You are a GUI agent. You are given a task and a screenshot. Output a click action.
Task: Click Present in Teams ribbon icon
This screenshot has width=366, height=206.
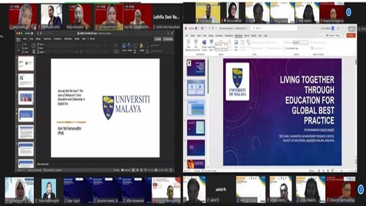(x=204, y=45)
